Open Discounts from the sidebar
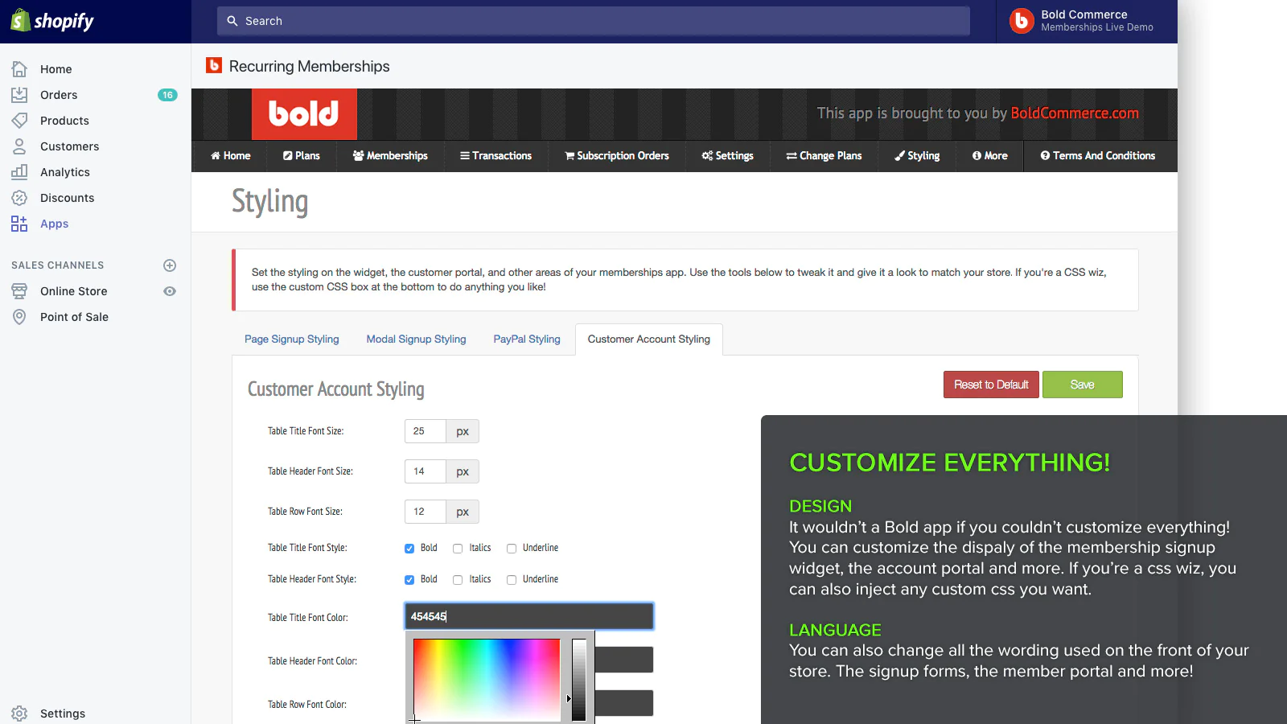This screenshot has height=724, width=1287. click(67, 198)
